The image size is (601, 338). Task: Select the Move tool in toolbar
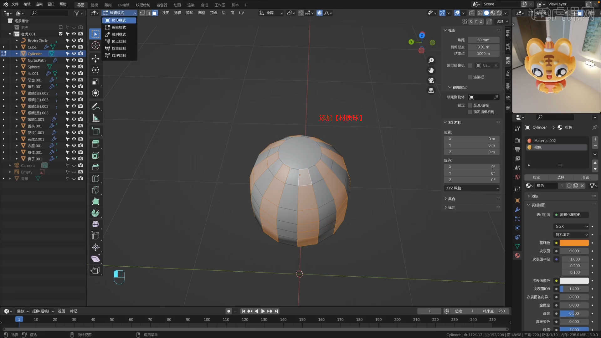[x=95, y=59]
